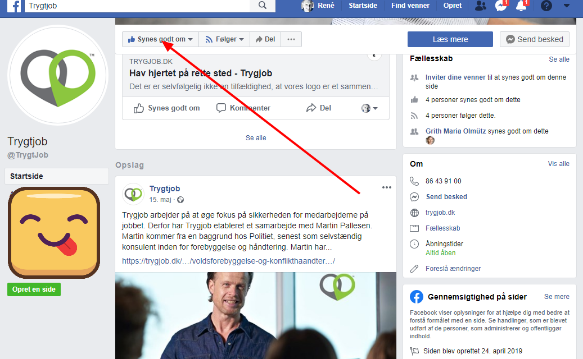Click Foreslå ændringer link
The height and width of the screenshot is (359, 583).
[x=453, y=269]
